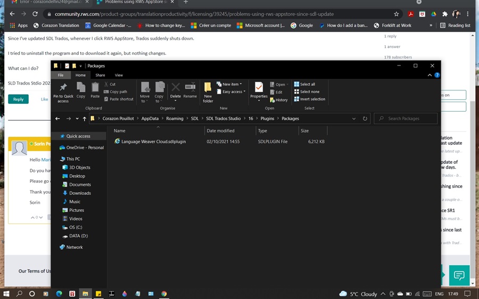
Task: Reload the Chrome page
Action: click(35, 14)
